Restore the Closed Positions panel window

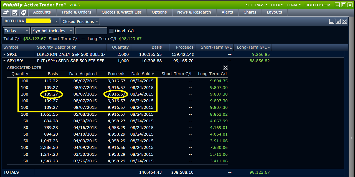click(x=338, y=21)
